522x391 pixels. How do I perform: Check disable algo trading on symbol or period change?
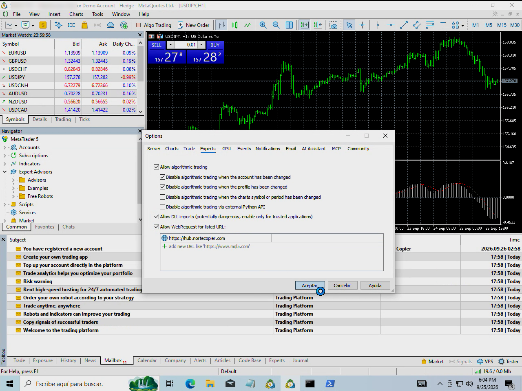pos(162,197)
